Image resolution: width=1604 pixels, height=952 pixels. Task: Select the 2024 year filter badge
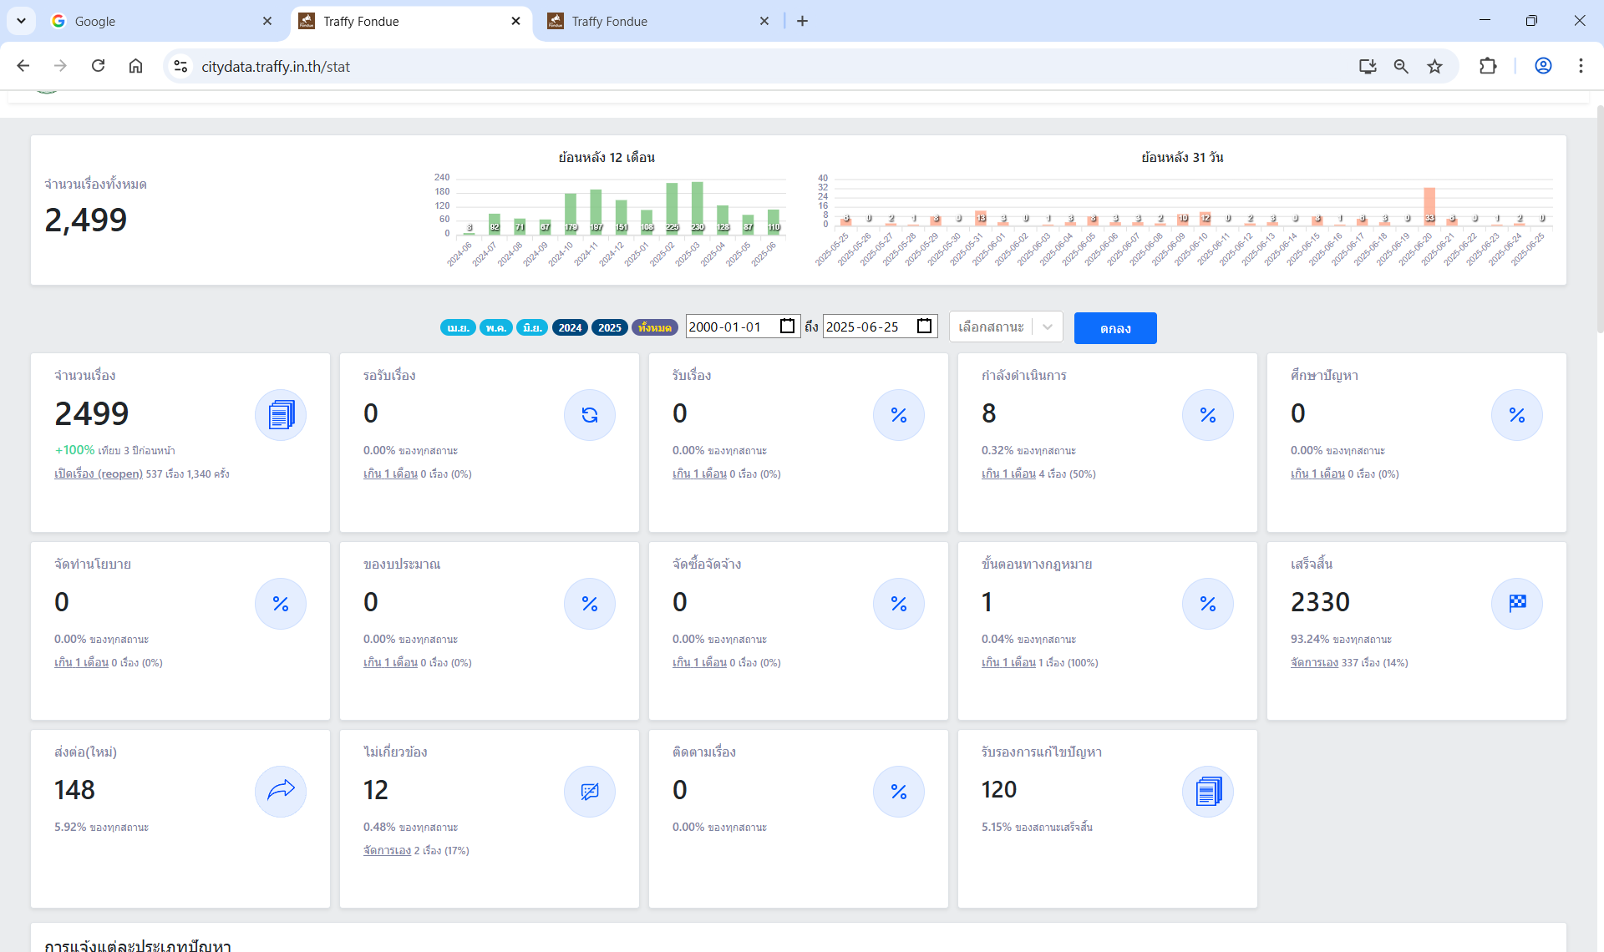click(x=570, y=327)
